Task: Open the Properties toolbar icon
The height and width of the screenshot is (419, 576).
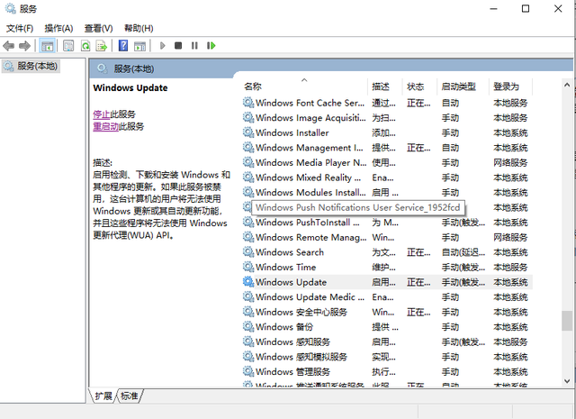Action: click(68, 46)
